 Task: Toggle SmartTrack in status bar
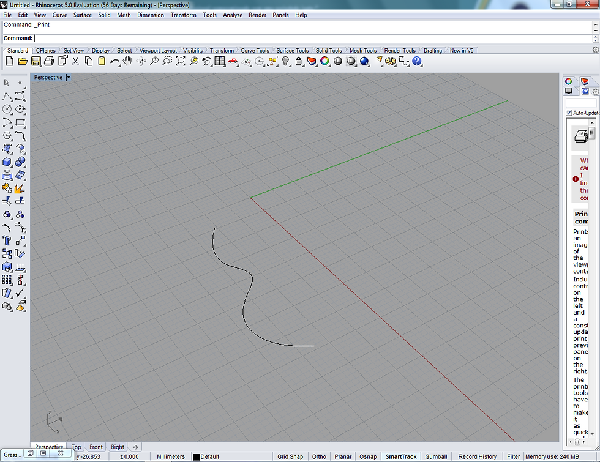(401, 456)
